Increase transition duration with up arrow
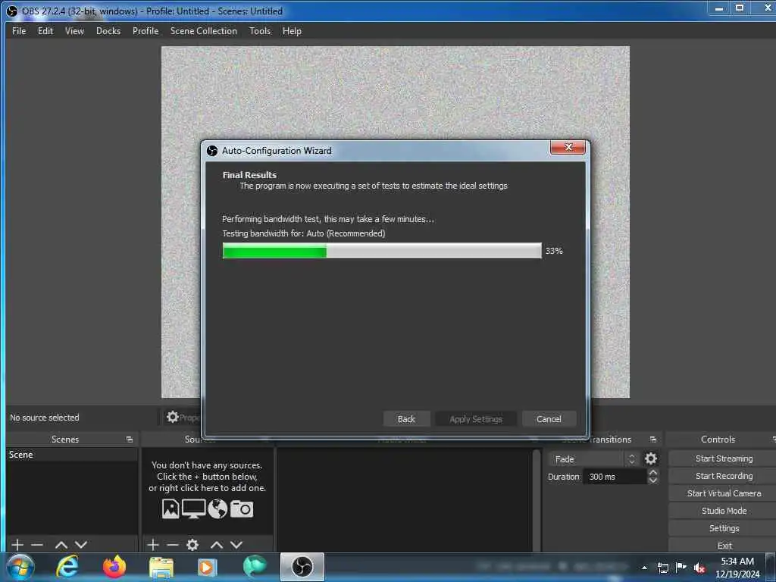This screenshot has width=776, height=582. 652,473
